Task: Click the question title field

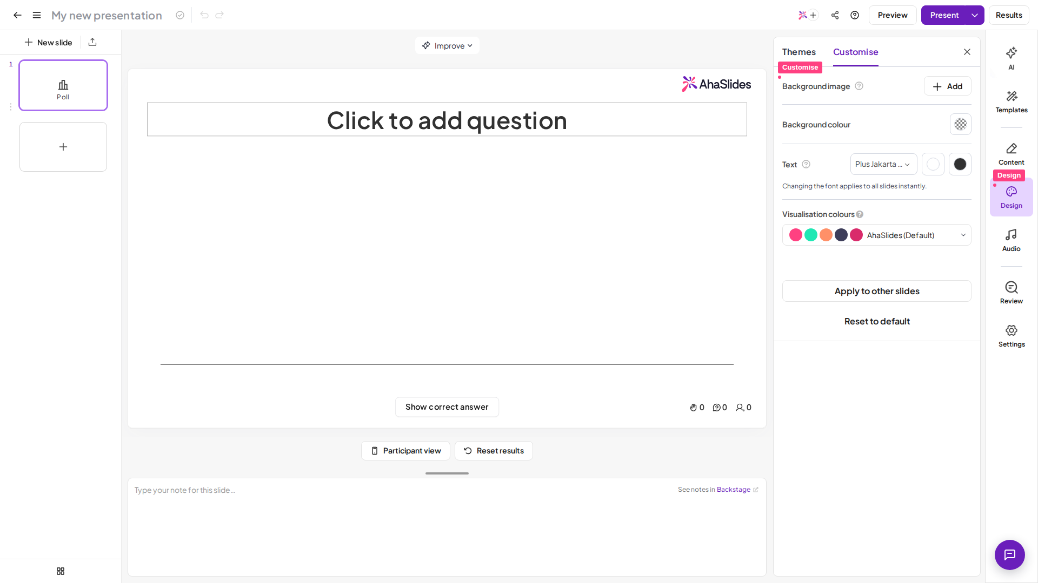Action: click(447, 119)
